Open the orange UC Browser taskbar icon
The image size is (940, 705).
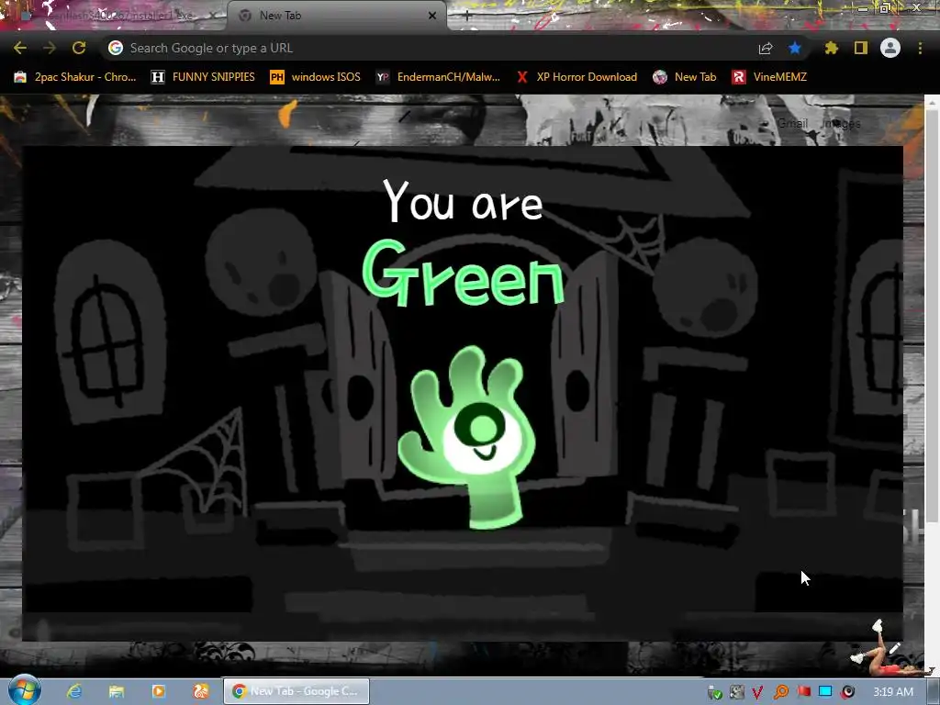201,691
